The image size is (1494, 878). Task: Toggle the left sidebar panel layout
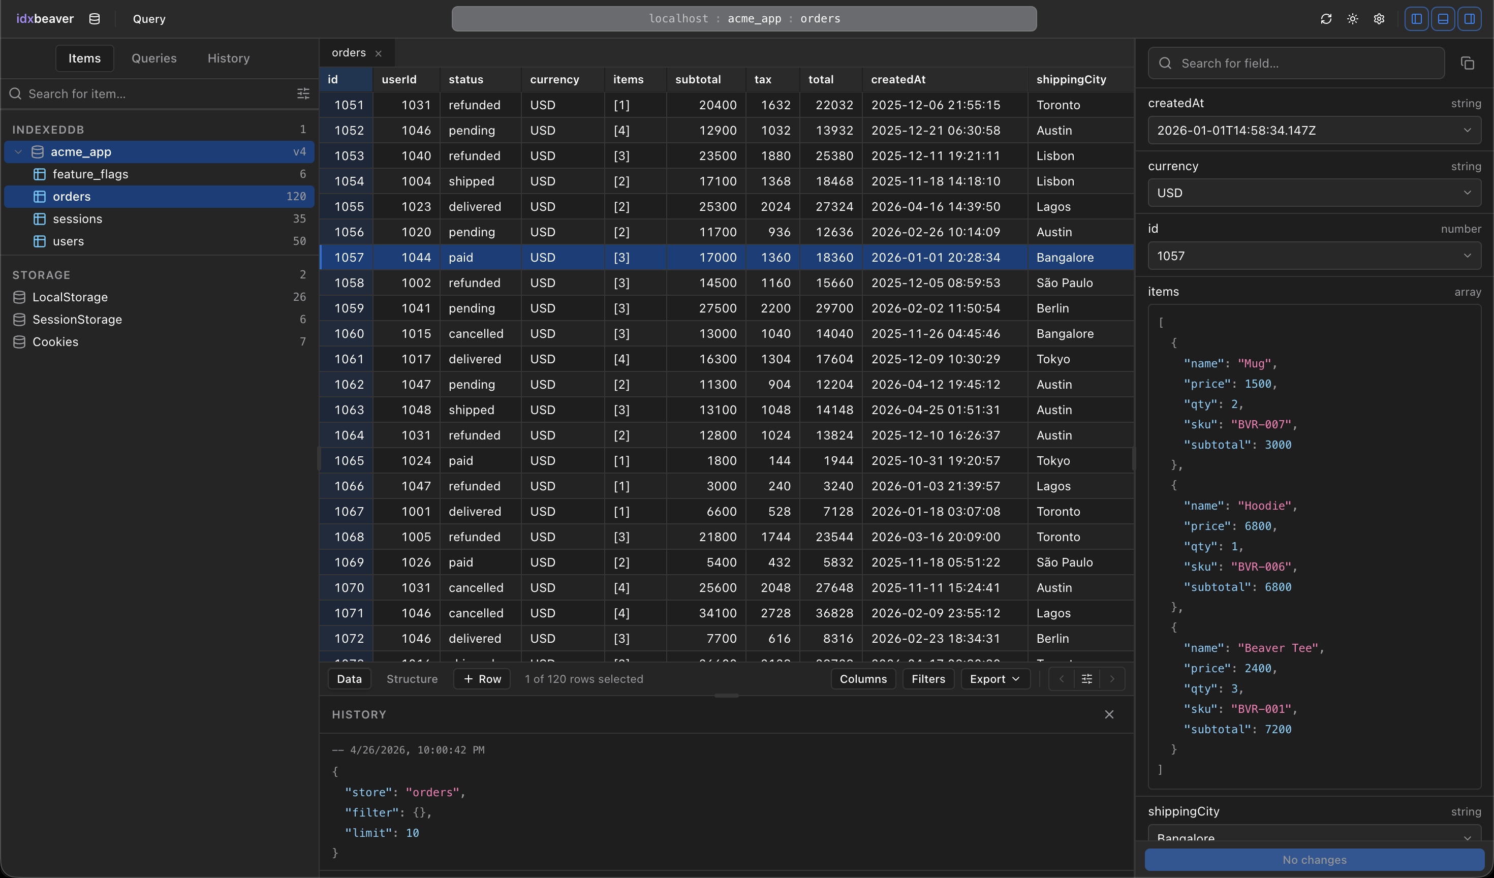coord(1416,19)
